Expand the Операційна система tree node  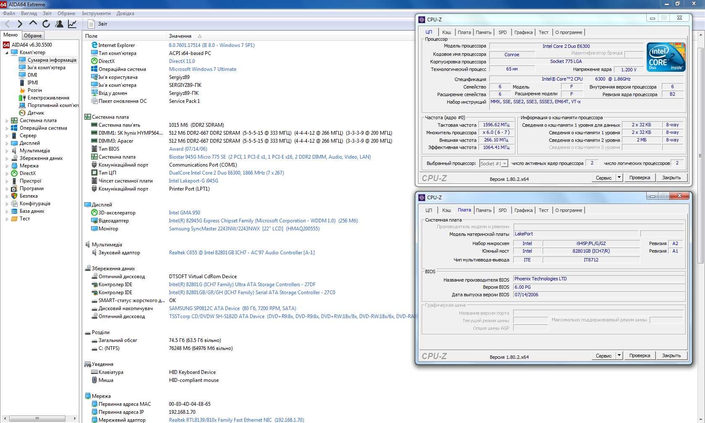(7, 128)
